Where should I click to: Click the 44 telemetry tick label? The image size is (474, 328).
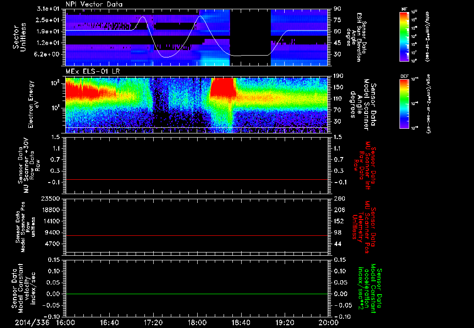tap(337, 244)
